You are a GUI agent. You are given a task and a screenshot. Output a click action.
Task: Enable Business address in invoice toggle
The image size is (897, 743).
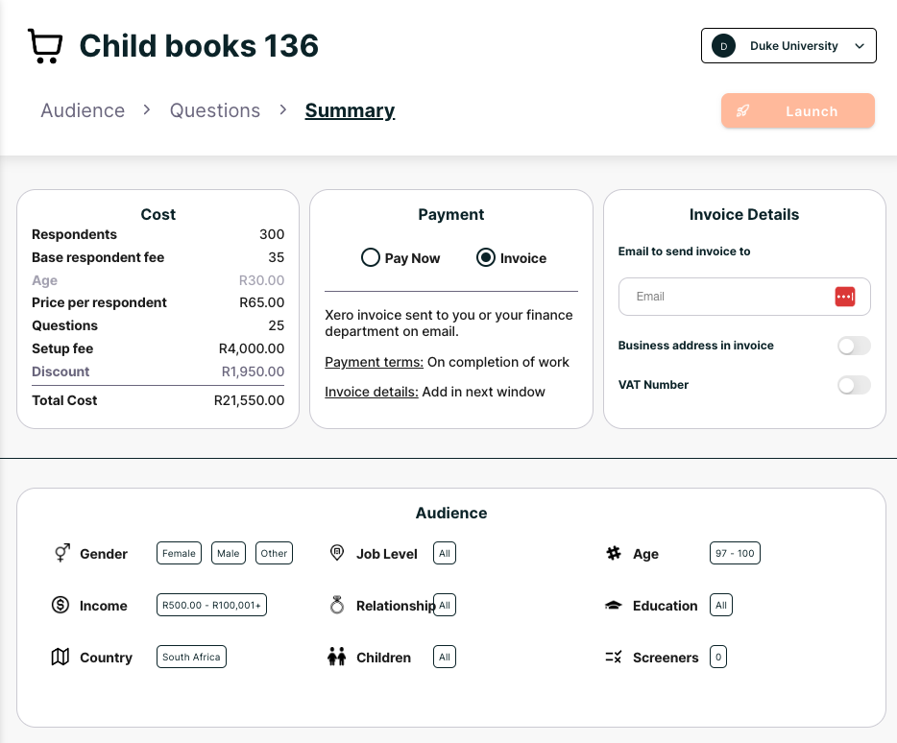(853, 346)
